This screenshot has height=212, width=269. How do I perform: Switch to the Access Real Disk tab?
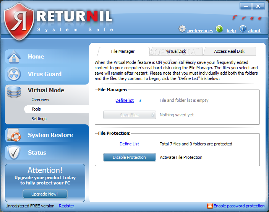[x=229, y=51]
